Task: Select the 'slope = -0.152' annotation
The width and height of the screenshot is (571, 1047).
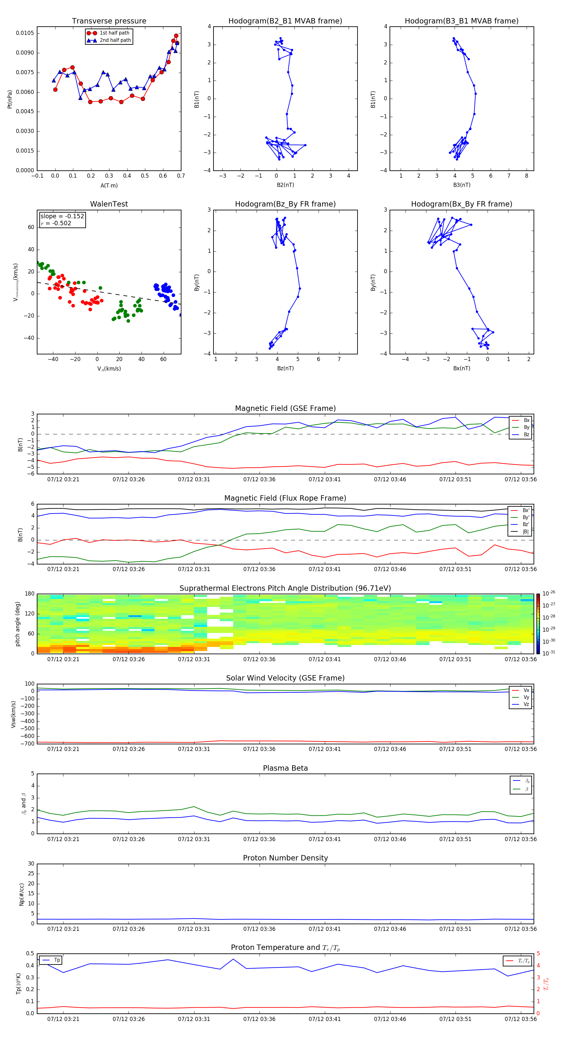Action: click(62, 216)
